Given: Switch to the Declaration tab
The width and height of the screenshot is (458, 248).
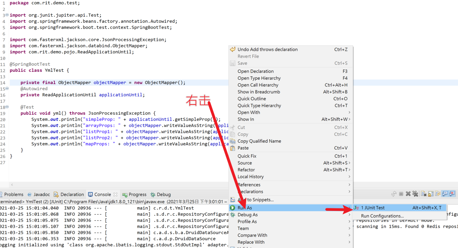Looking at the screenshot, I should pos(69,194).
